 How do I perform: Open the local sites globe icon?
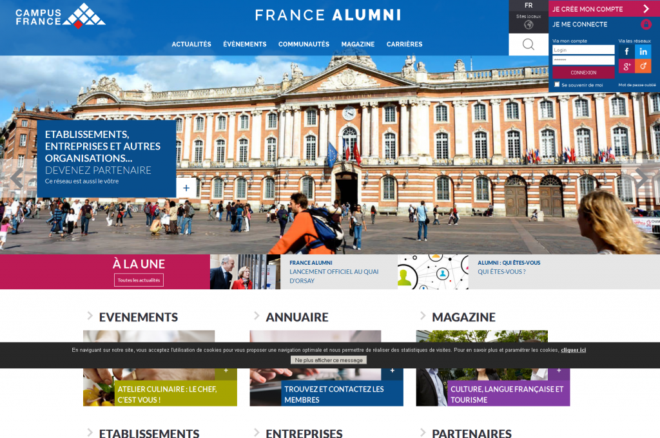529,25
